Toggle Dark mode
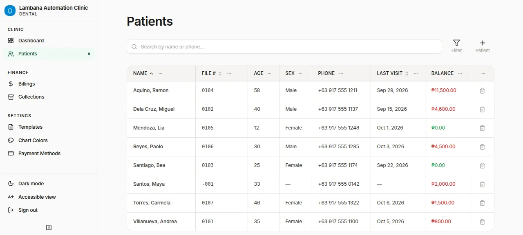Image resolution: width=523 pixels, height=235 pixels. point(49,184)
